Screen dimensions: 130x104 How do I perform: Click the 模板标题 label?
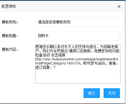(10, 36)
